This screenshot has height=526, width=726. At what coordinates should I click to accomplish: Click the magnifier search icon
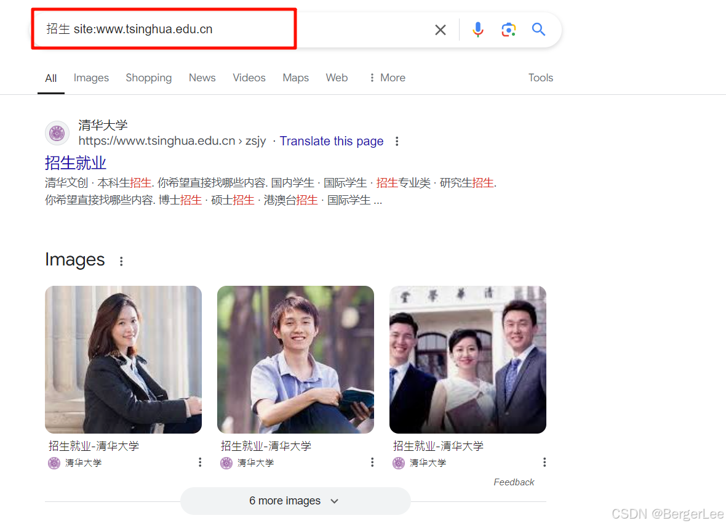click(x=538, y=30)
